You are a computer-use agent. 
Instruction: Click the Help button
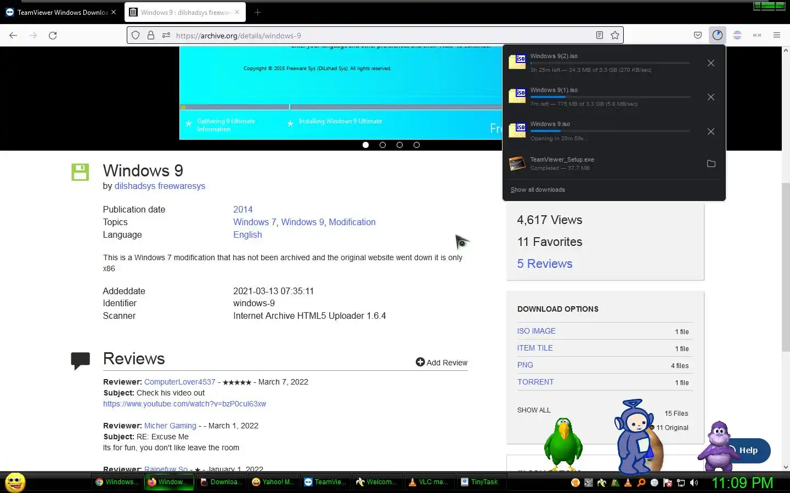pyautogui.click(x=748, y=450)
